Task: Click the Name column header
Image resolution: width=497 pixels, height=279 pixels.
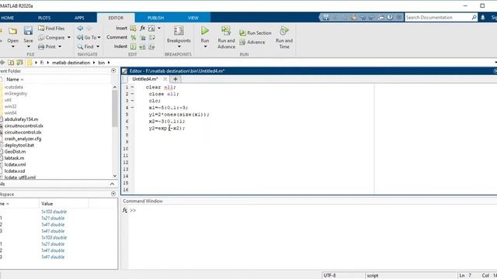Action: tap(12, 79)
